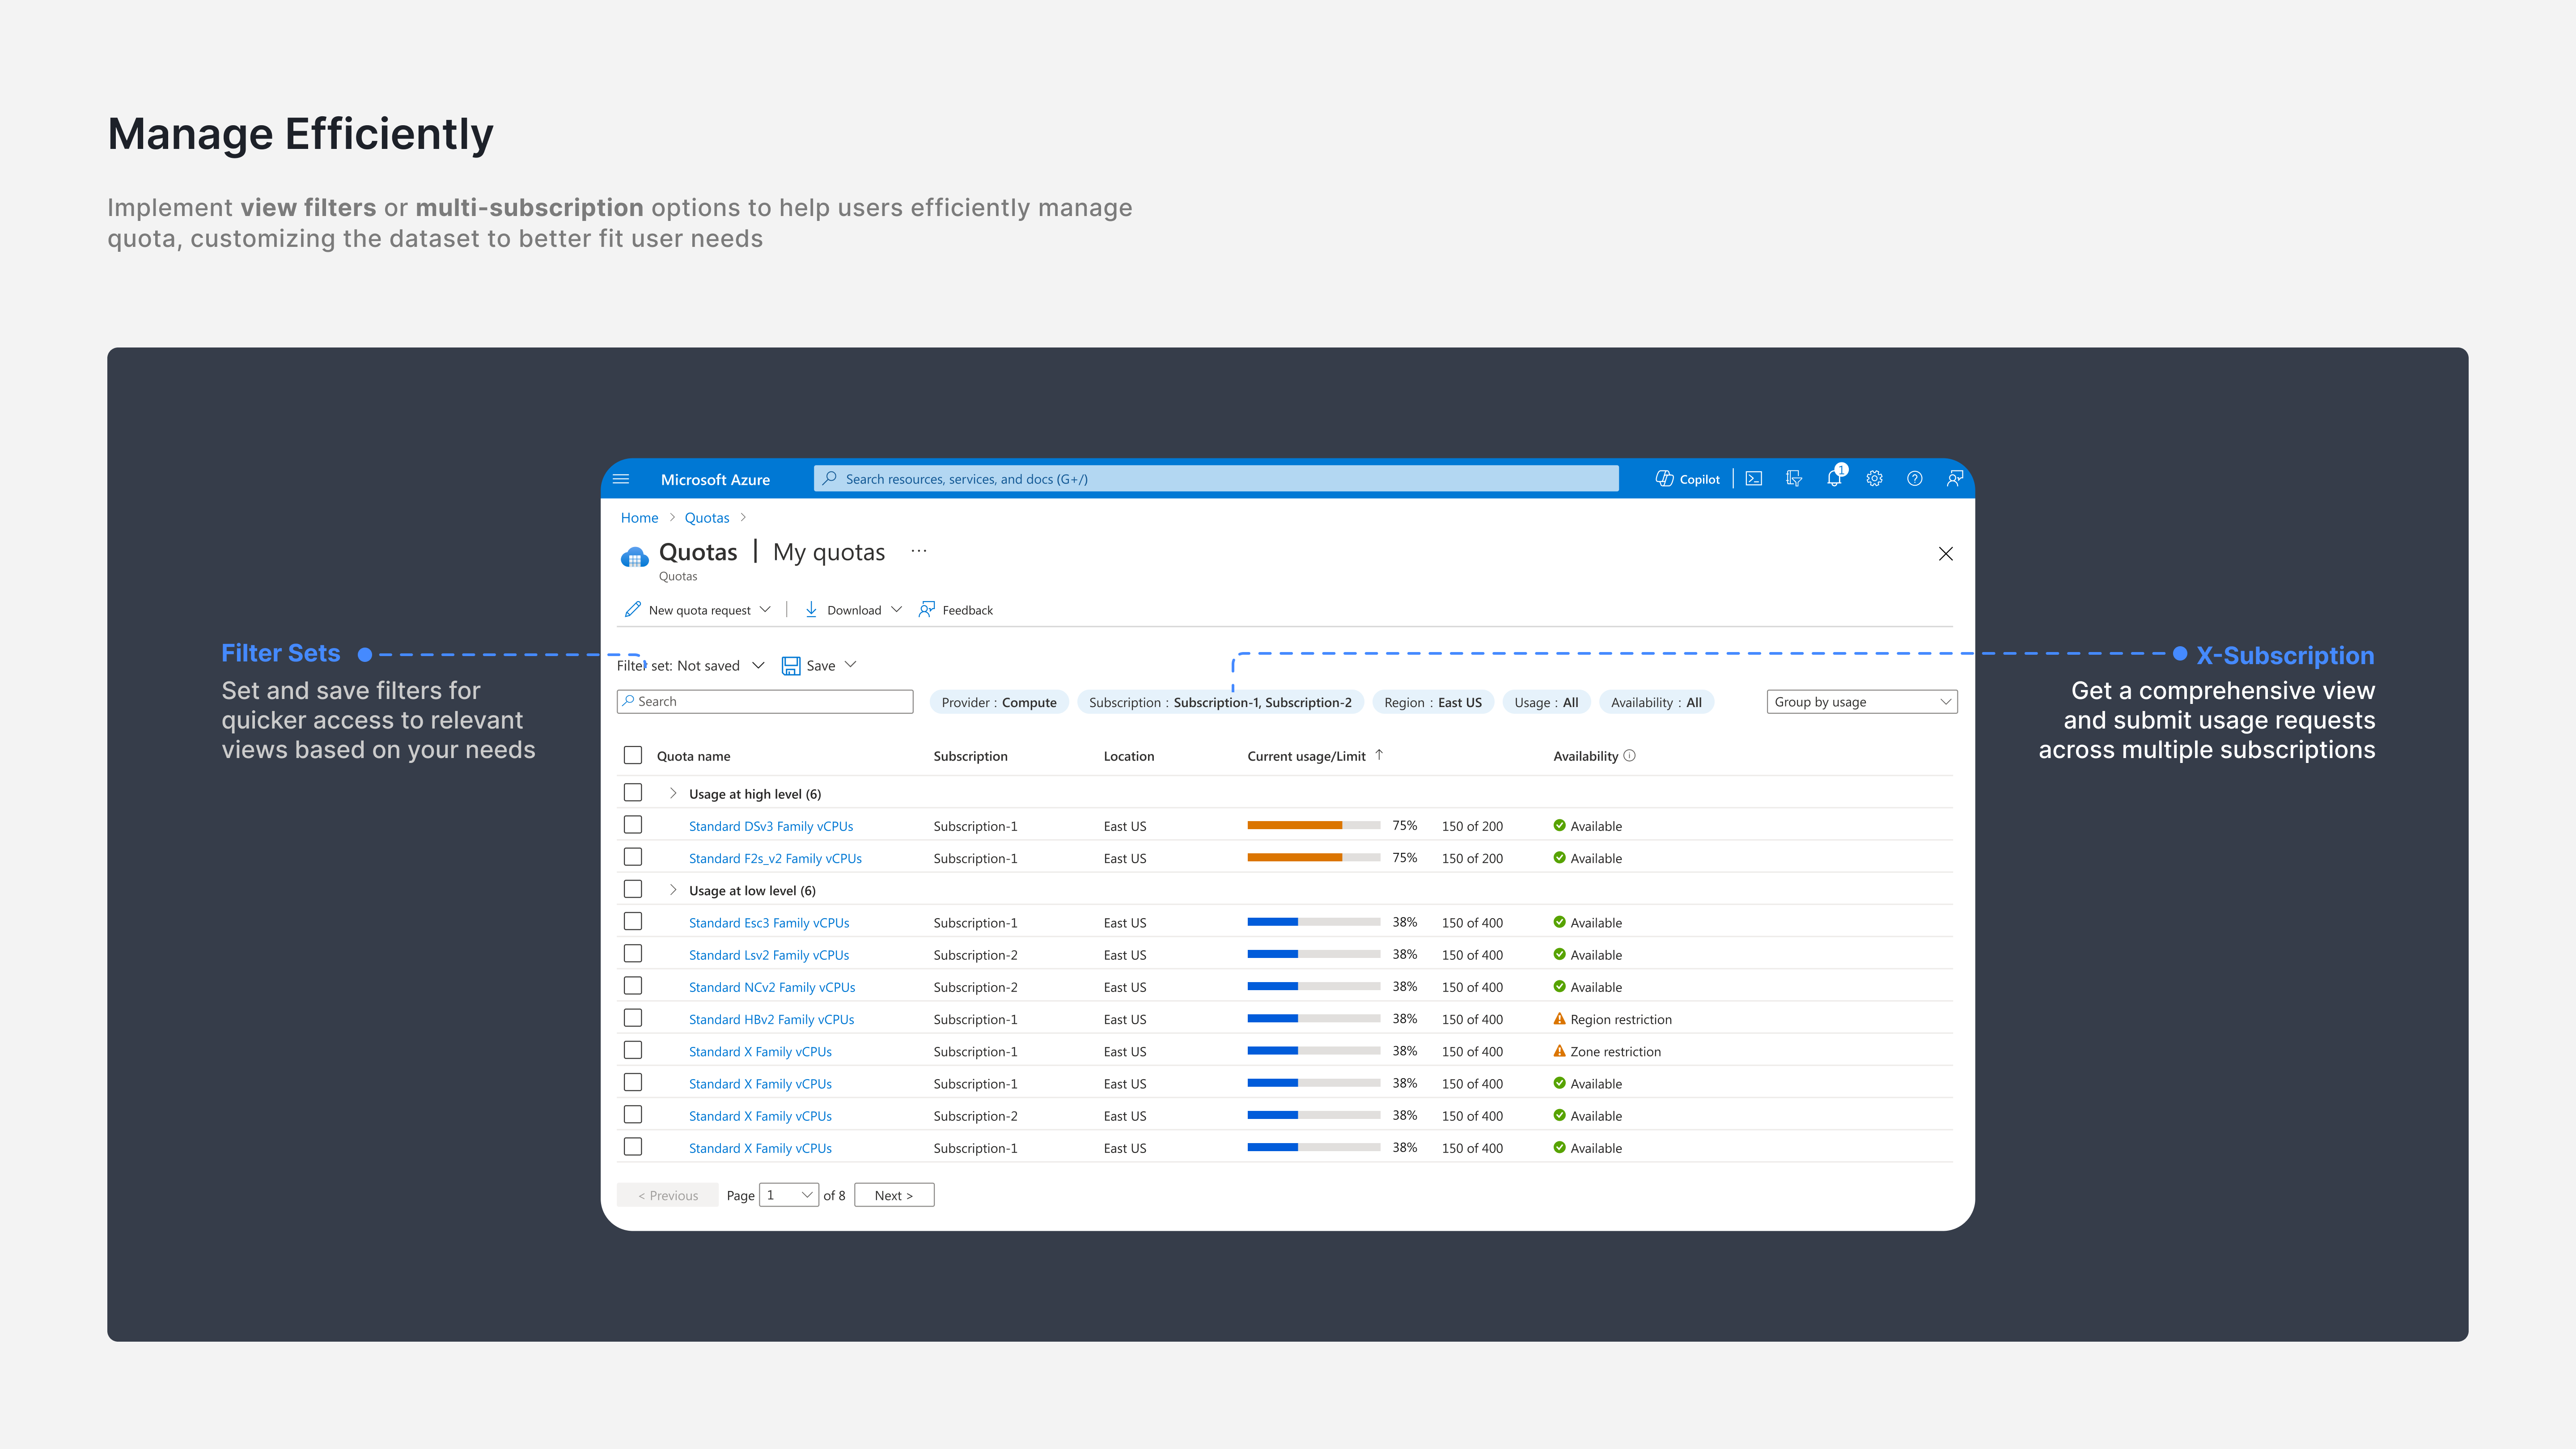Open the Group by usage dropdown
This screenshot has width=2576, height=1449.
click(1862, 702)
